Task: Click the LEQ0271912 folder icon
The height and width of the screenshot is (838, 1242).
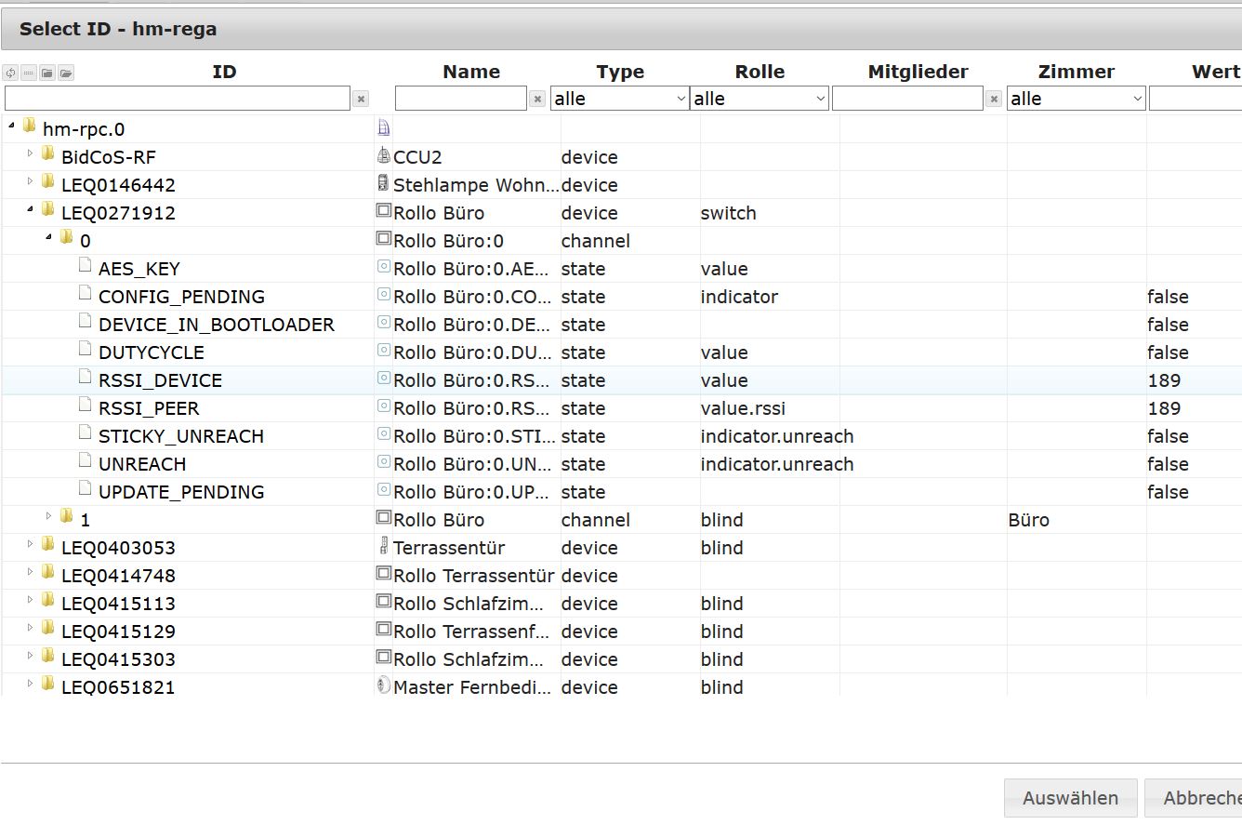Action: tap(48, 209)
